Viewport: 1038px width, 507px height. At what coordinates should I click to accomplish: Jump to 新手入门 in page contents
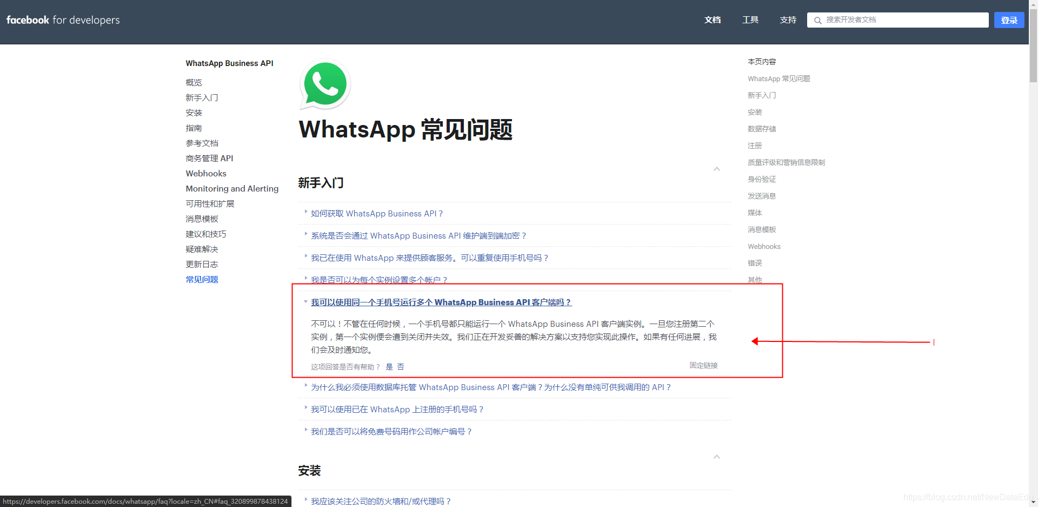[762, 96]
